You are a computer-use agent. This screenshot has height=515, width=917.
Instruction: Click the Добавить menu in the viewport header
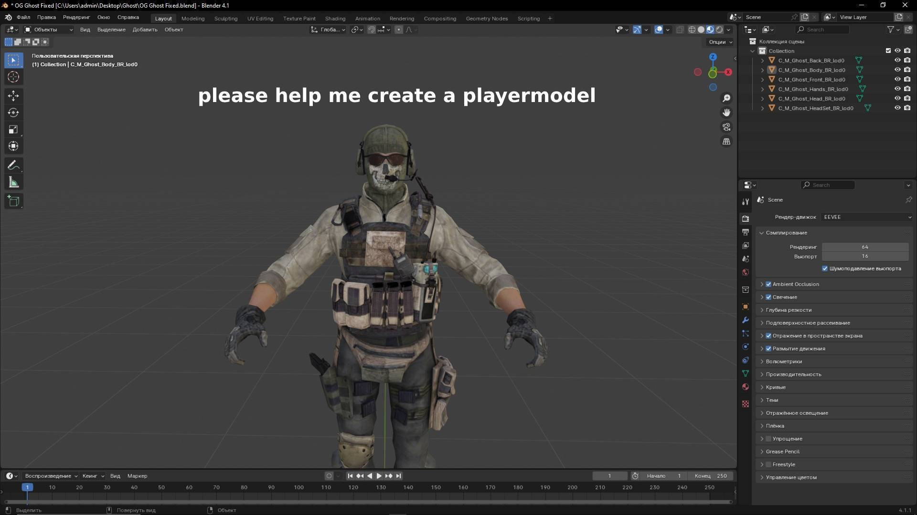[x=145, y=30]
